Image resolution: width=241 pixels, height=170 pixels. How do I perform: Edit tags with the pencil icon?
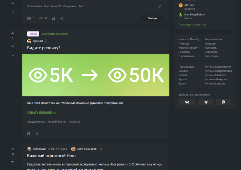point(160,6)
